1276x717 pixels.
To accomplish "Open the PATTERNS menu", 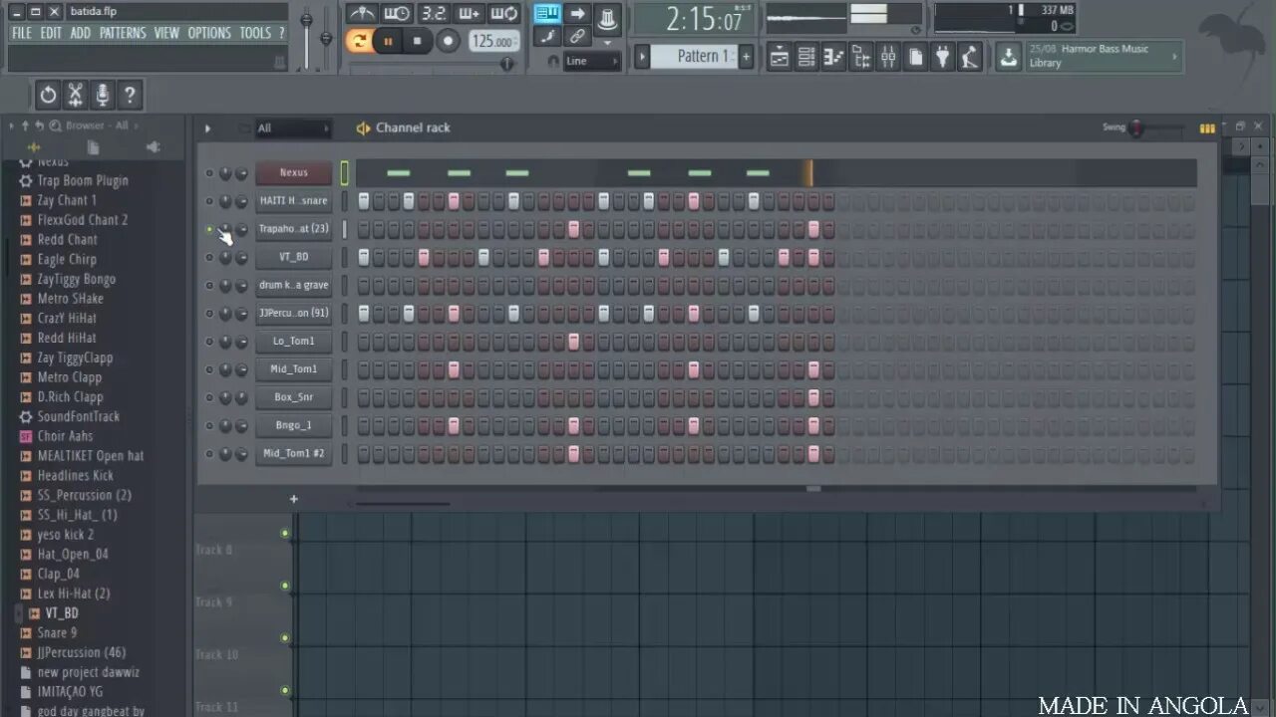I will [124, 32].
